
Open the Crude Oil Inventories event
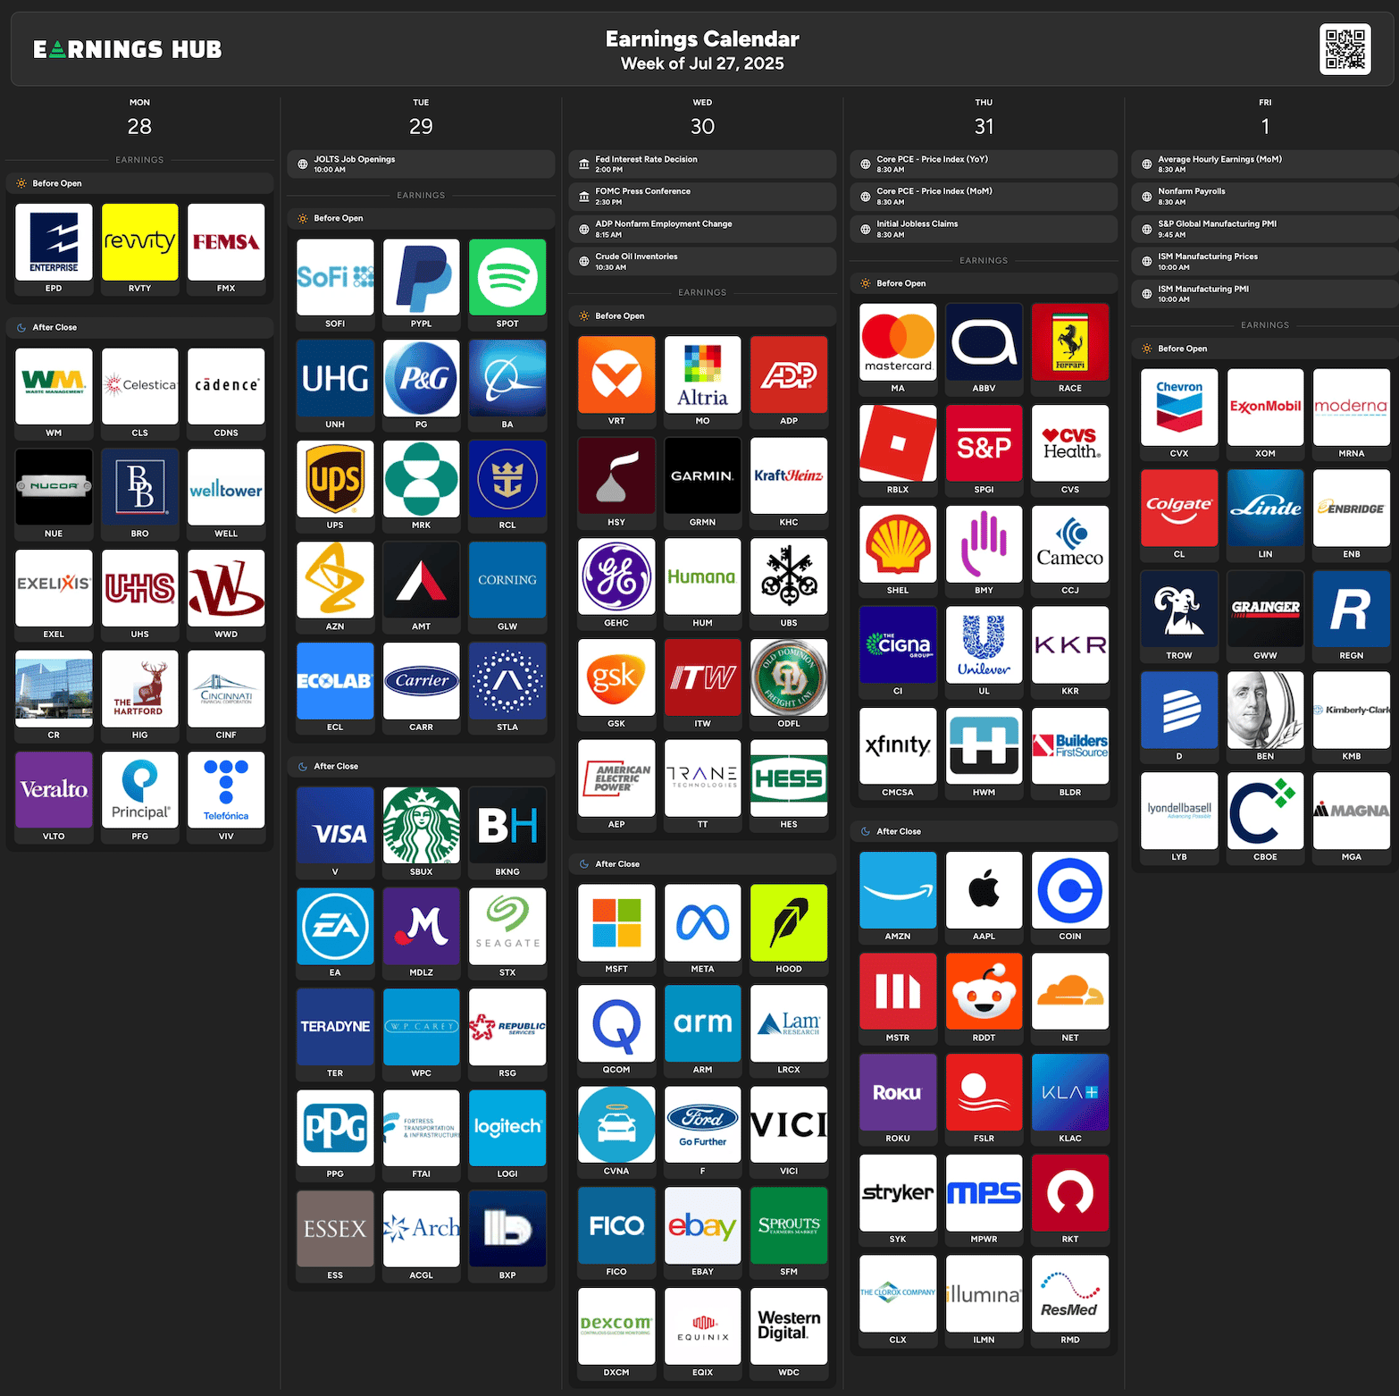[702, 262]
